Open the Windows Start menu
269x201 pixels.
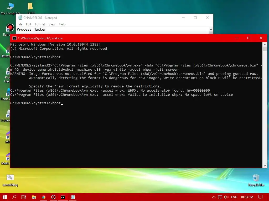[x=5, y=197]
